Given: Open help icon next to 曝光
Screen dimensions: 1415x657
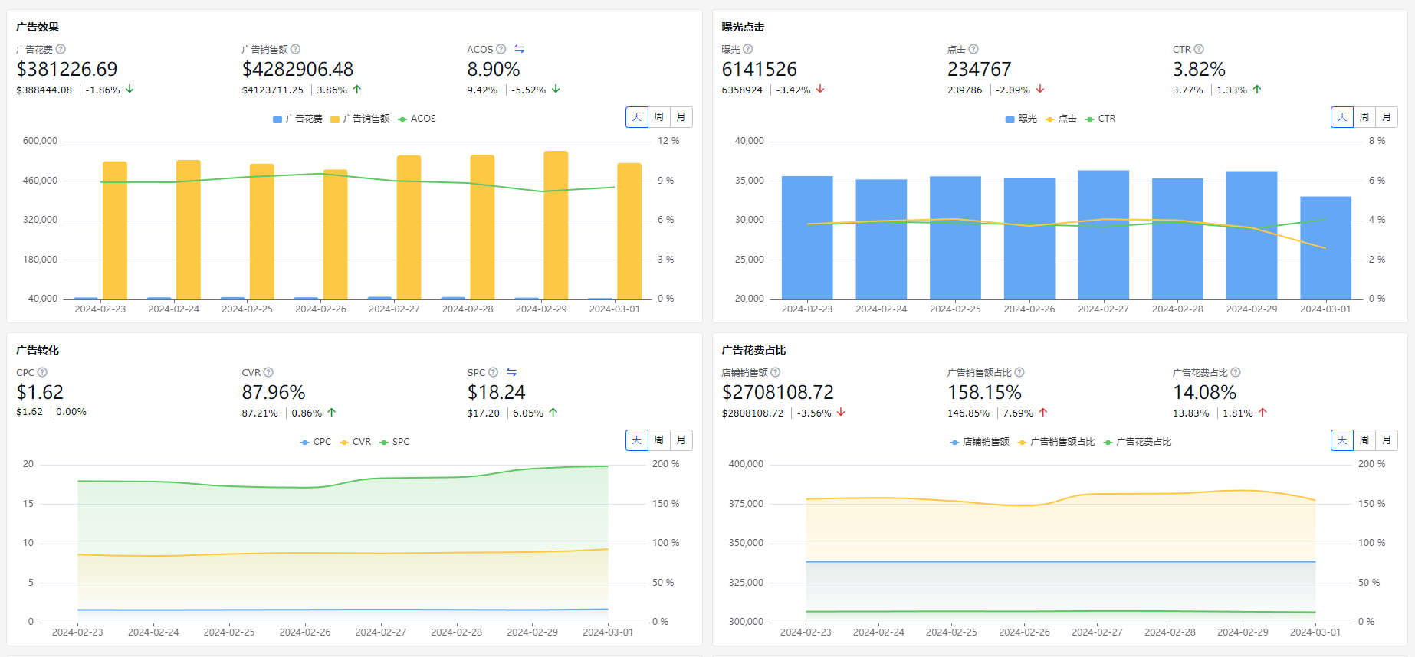Looking at the screenshot, I should pos(747,49).
